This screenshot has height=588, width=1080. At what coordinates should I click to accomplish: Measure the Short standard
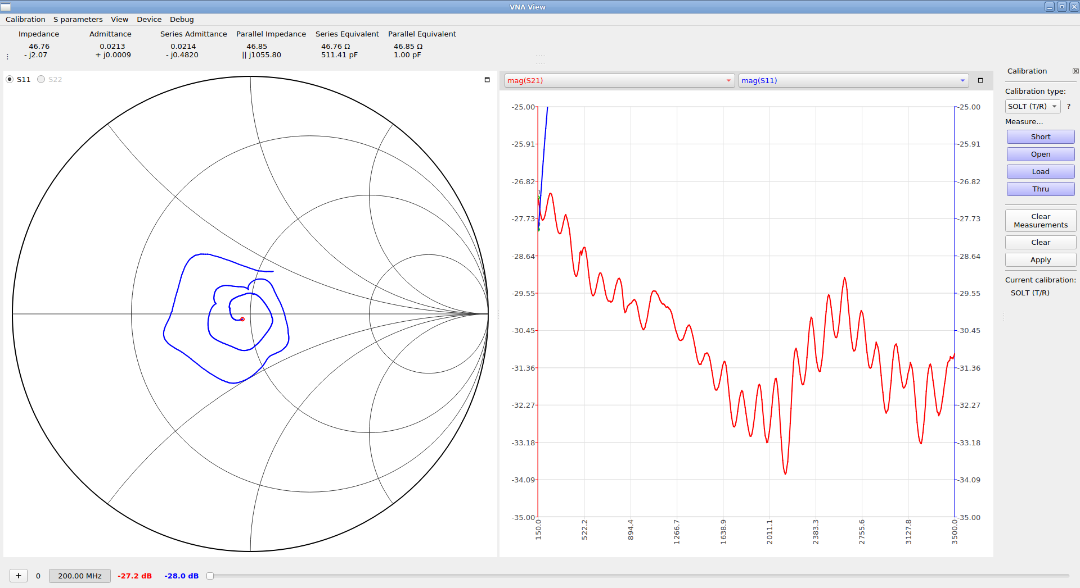(1041, 136)
